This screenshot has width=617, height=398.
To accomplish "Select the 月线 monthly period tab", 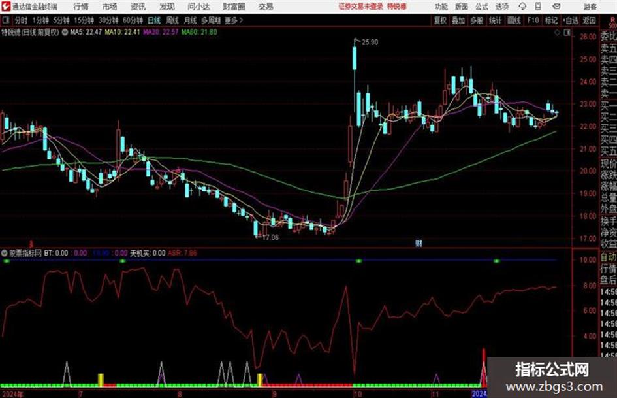I will coord(190,20).
